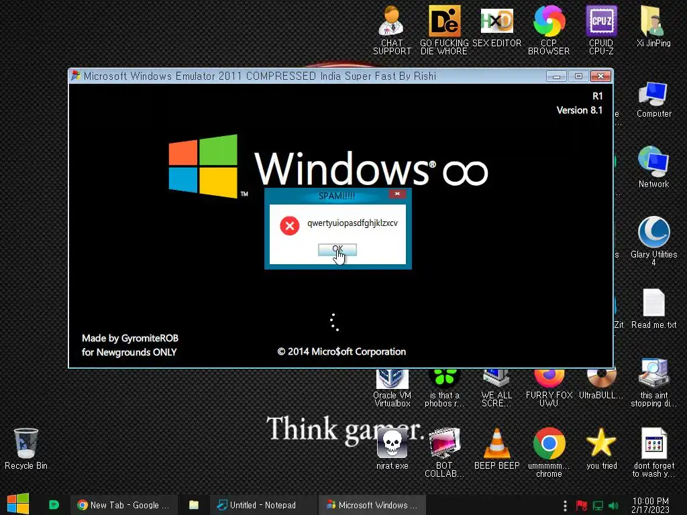
Task: Open the orange 'De' desktop icon
Action: (x=444, y=30)
